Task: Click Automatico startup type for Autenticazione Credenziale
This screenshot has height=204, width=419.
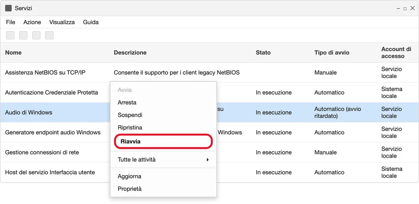Action: pyautogui.click(x=329, y=92)
